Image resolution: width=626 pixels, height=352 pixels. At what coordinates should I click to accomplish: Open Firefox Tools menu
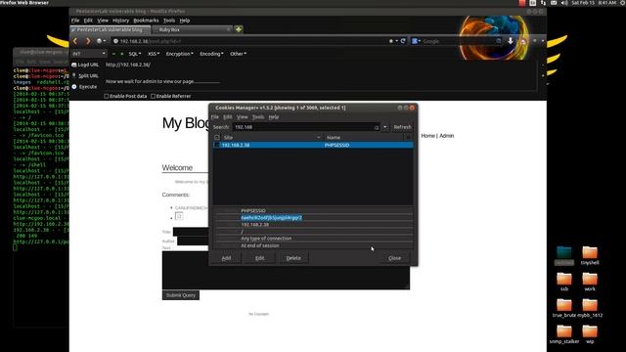click(169, 21)
